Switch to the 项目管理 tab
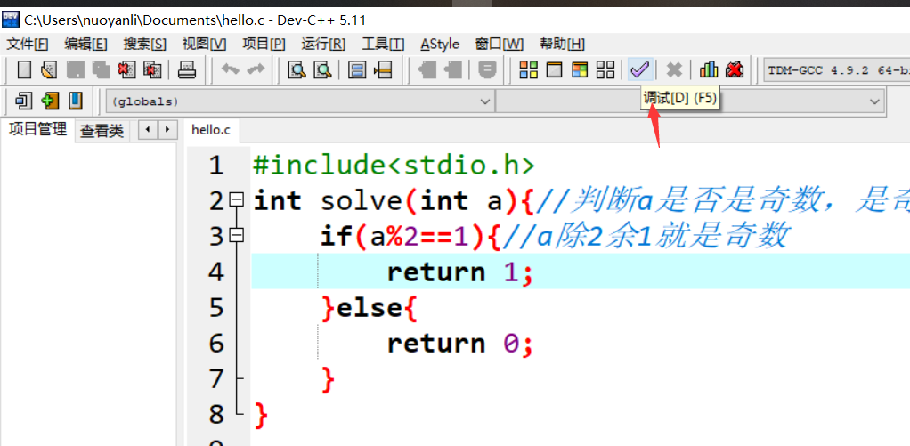910x446 pixels. pyautogui.click(x=38, y=129)
